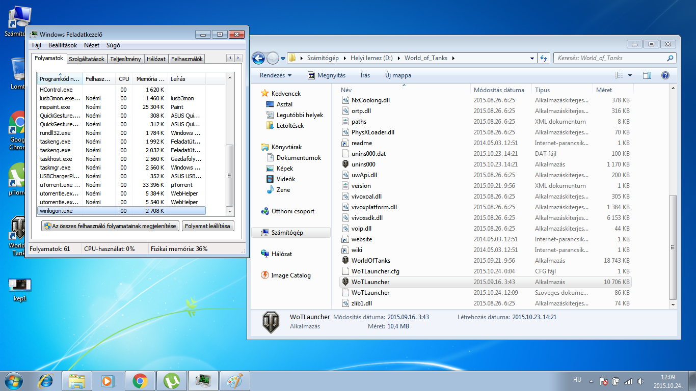Click the HU language indicator
696x391 pixels.
click(x=577, y=380)
